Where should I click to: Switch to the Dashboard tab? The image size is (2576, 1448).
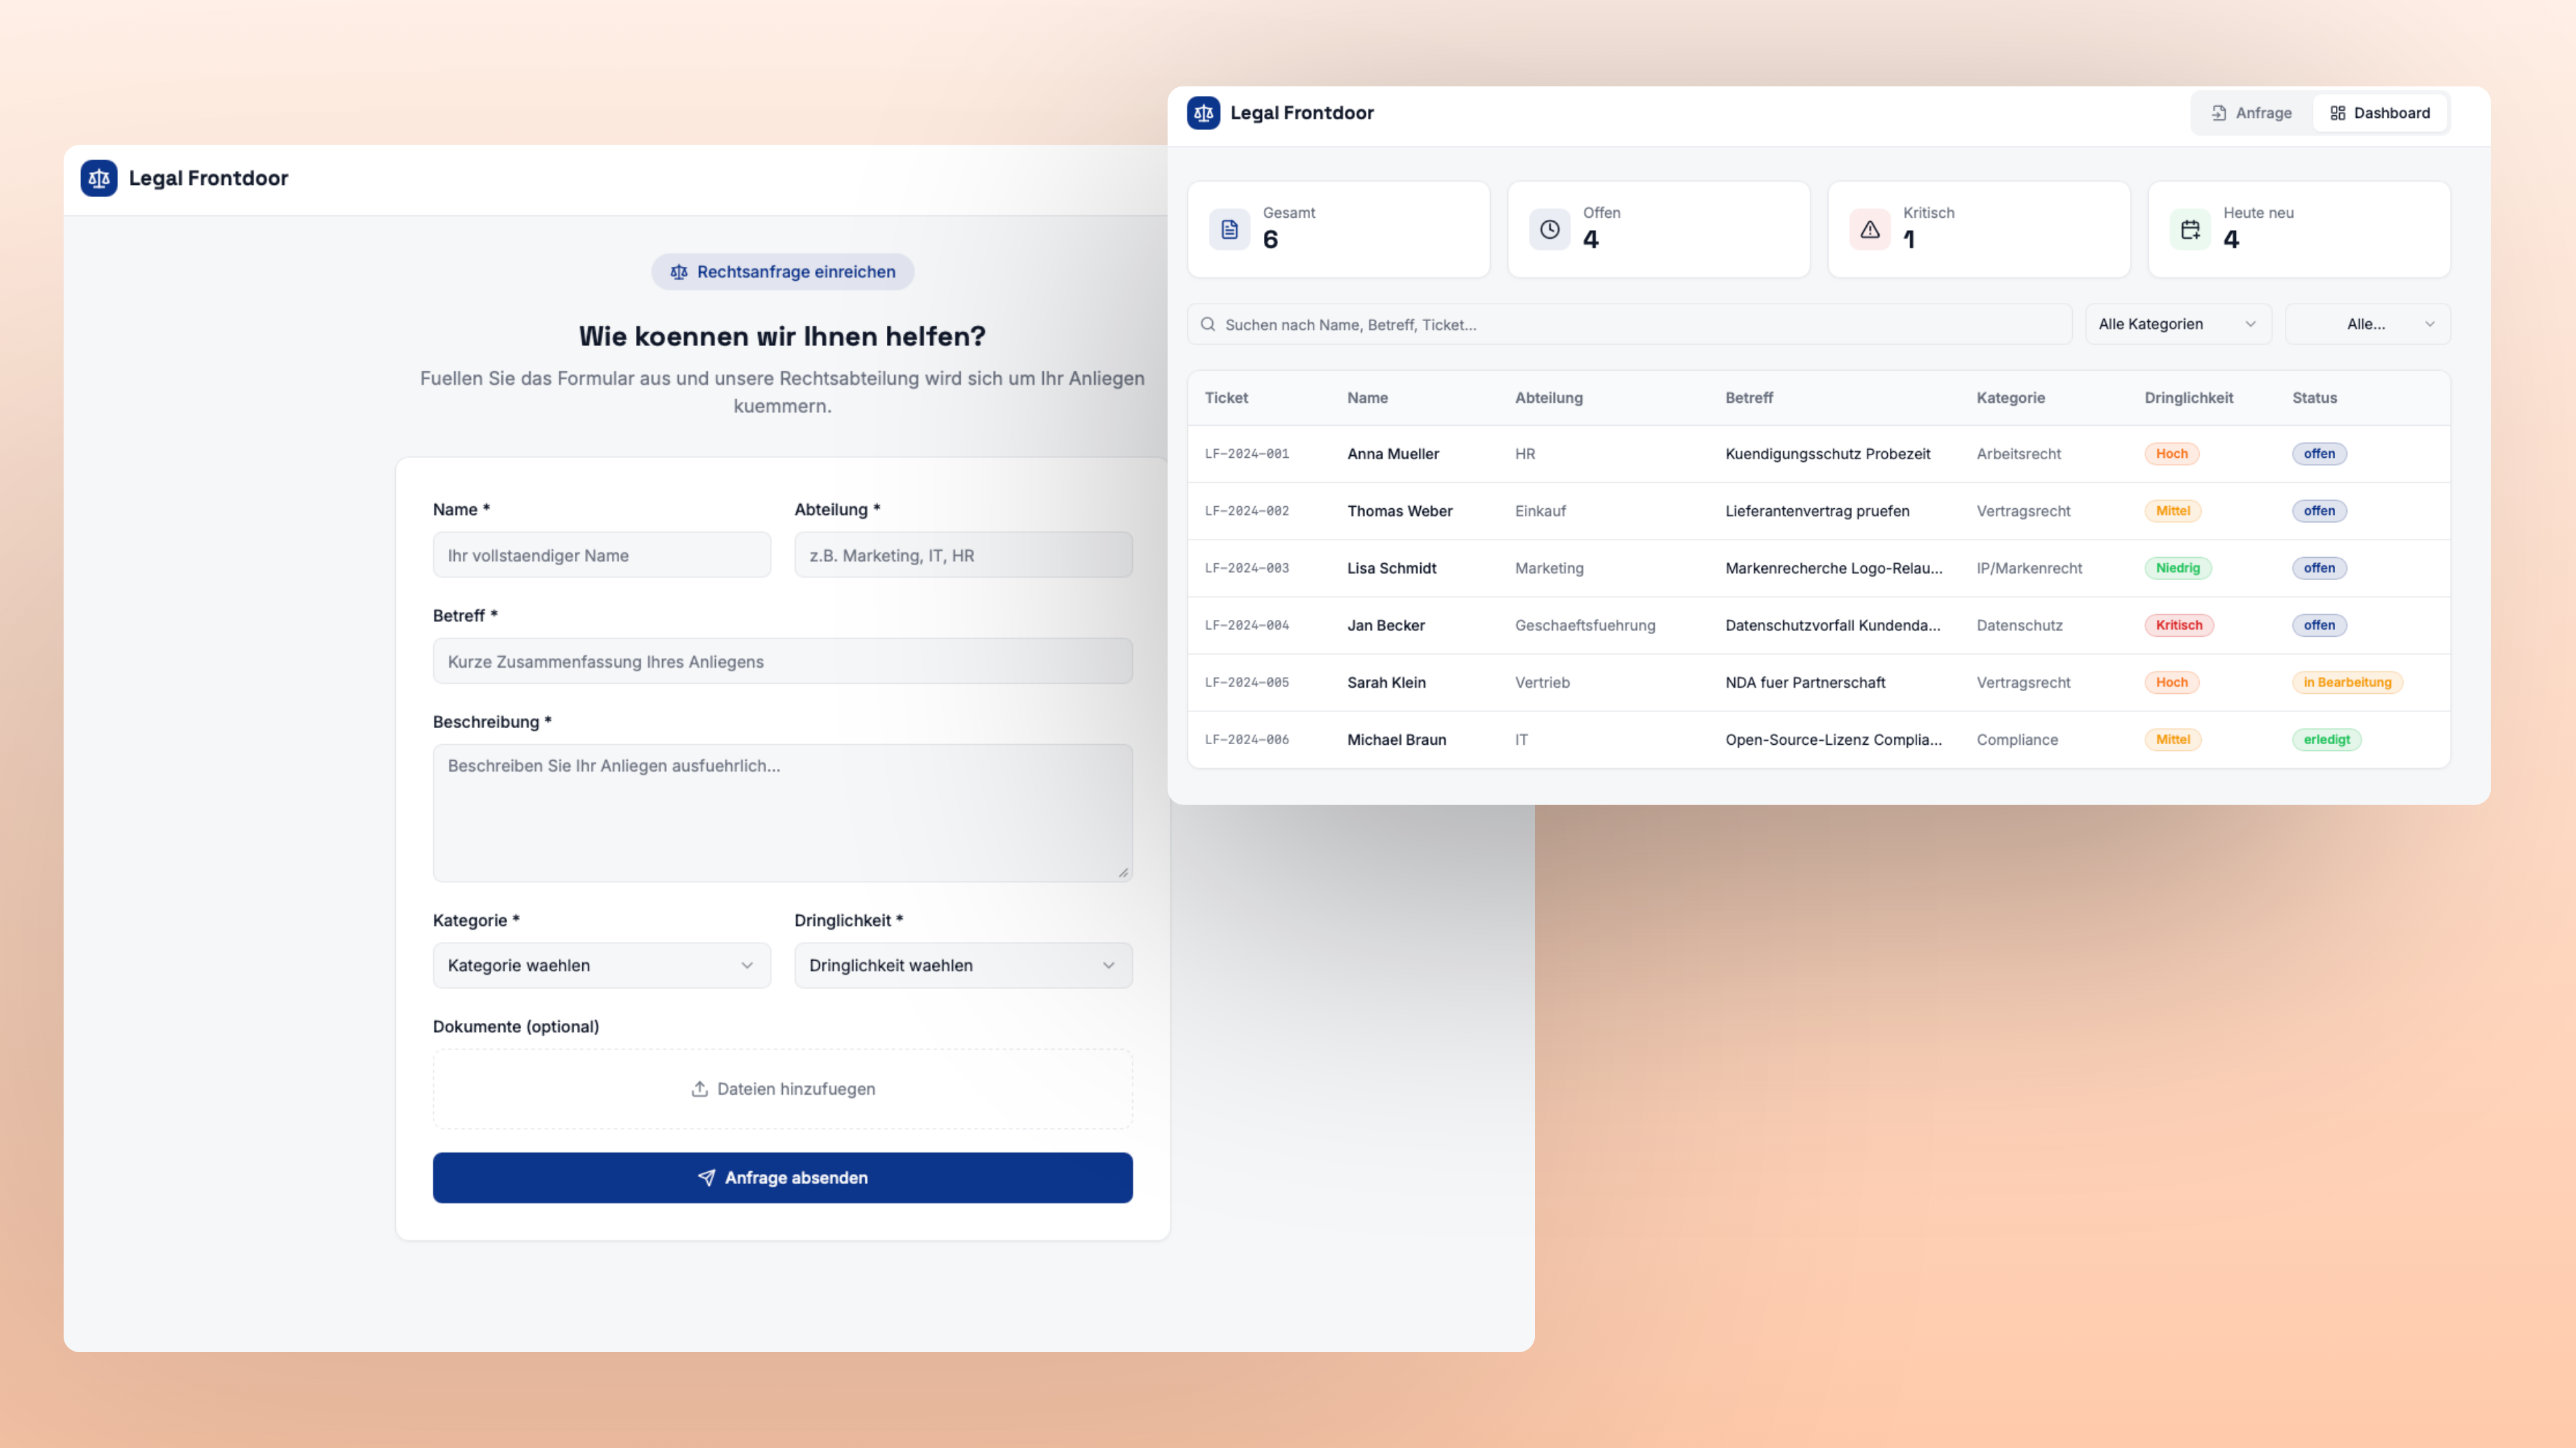pos(2379,113)
